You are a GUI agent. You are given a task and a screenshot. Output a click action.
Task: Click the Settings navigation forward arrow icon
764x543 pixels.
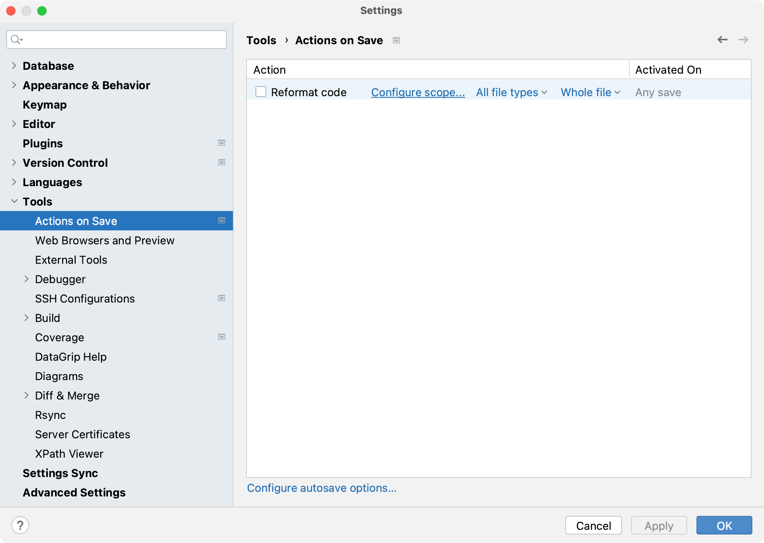744,40
